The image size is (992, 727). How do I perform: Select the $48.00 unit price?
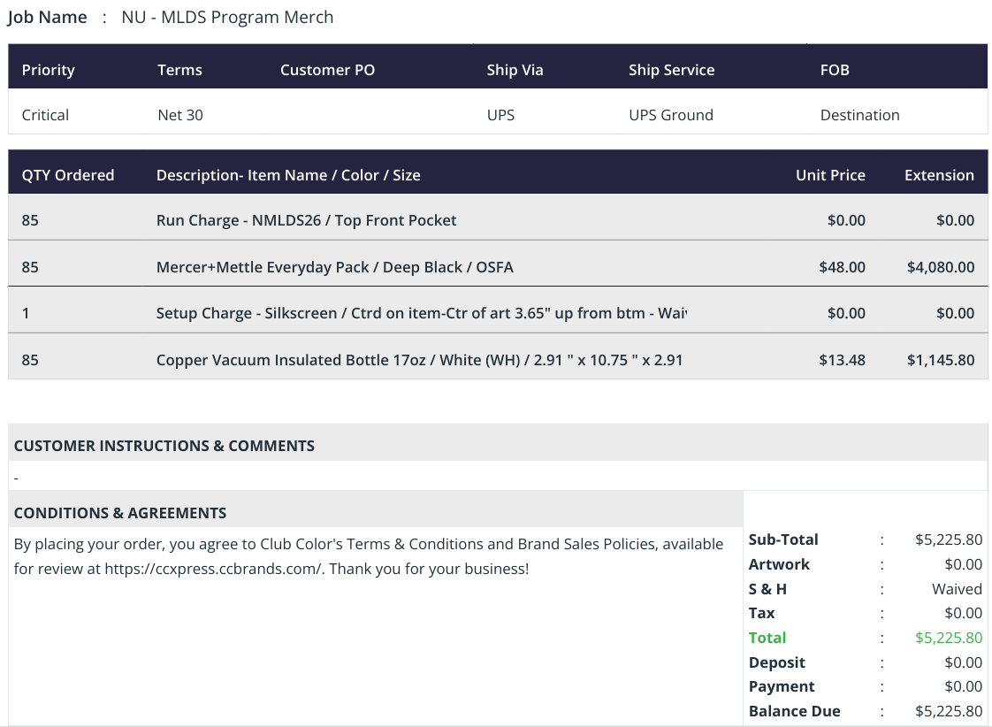pyautogui.click(x=842, y=267)
